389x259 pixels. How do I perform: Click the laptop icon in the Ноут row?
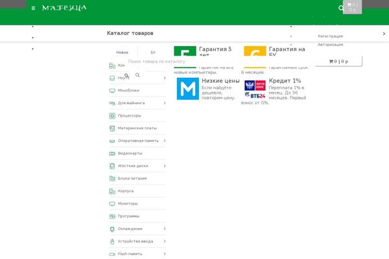[x=112, y=78]
